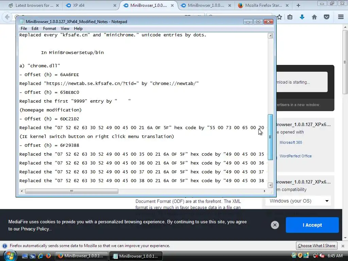Click the security shield tray icon
Image resolution: width=348 pixels, height=261 pixels.
(x=300, y=256)
